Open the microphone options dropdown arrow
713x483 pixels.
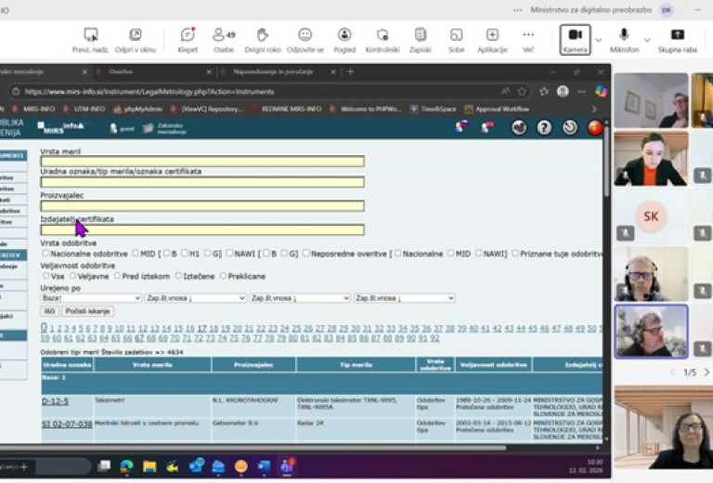pyautogui.click(x=647, y=40)
